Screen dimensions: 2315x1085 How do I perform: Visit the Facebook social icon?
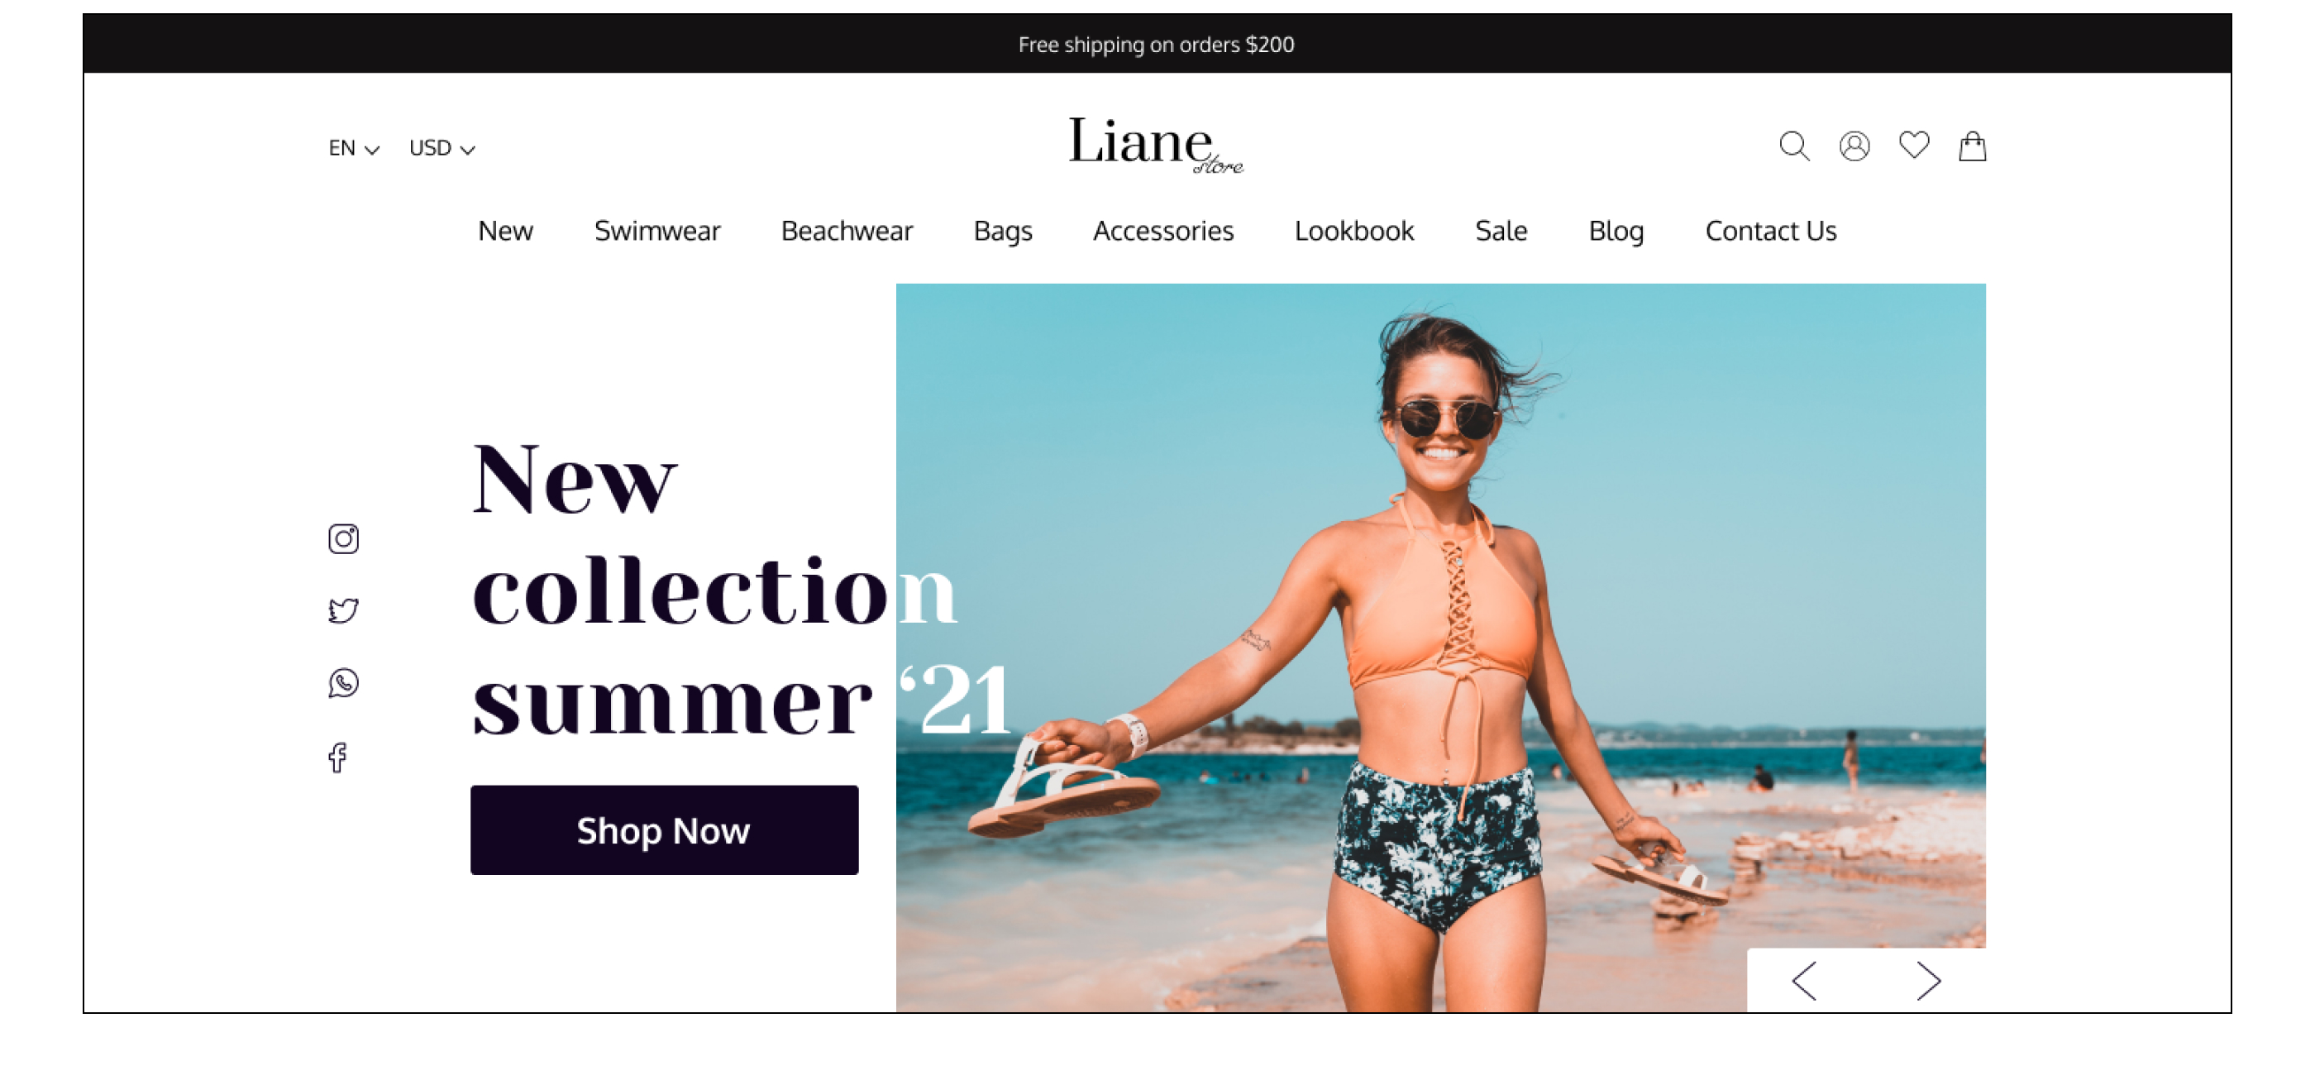pyautogui.click(x=337, y=758)
